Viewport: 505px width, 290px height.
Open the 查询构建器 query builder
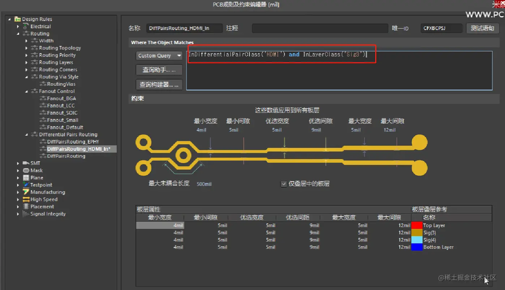159,85
